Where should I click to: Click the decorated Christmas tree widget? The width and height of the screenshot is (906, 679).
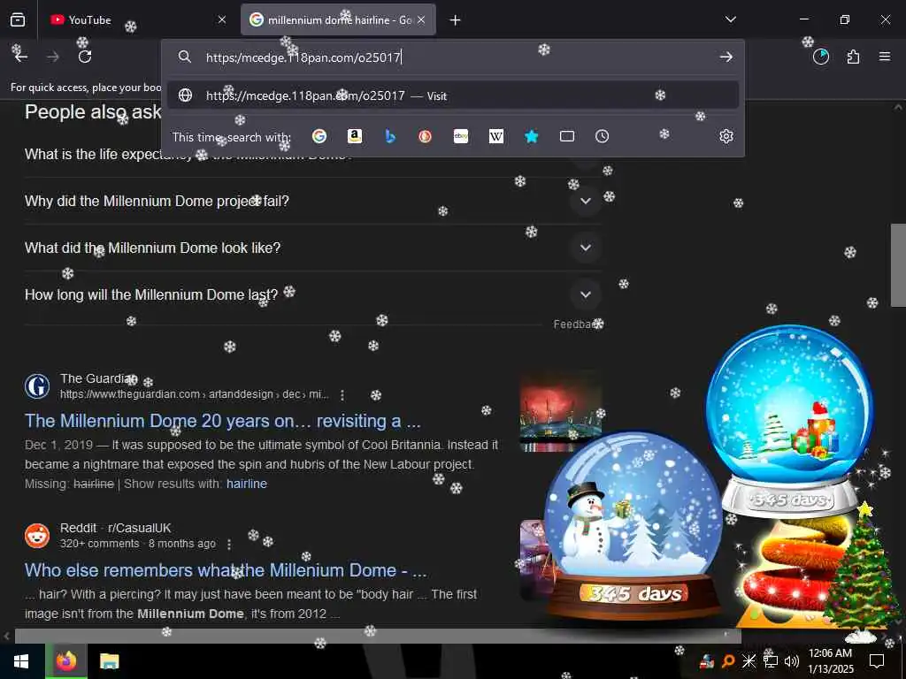pos(861,568)
